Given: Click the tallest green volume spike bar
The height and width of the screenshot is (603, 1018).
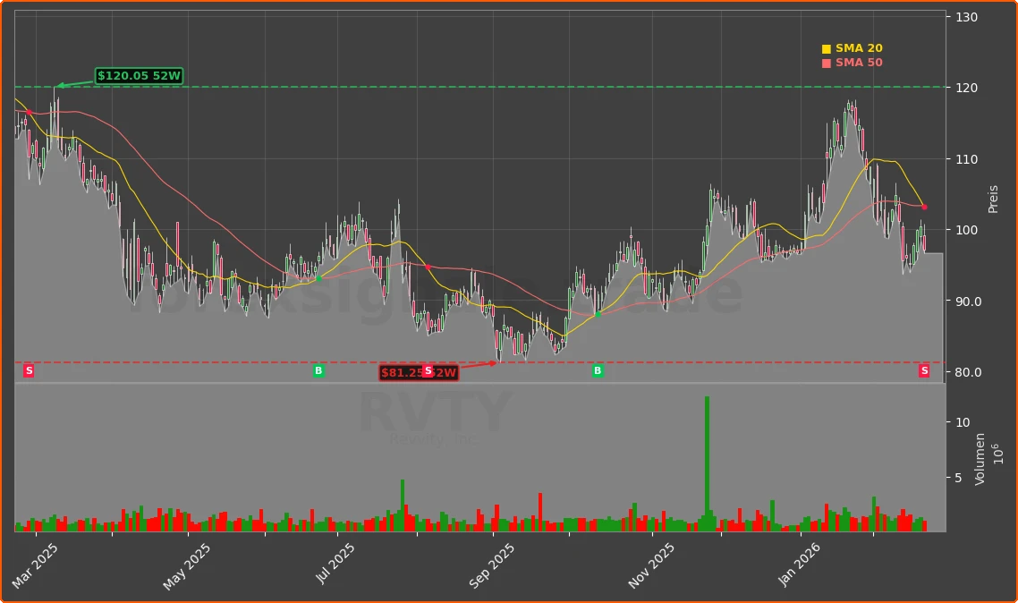Looking at the screenshot, I should (x=708, y=456).
